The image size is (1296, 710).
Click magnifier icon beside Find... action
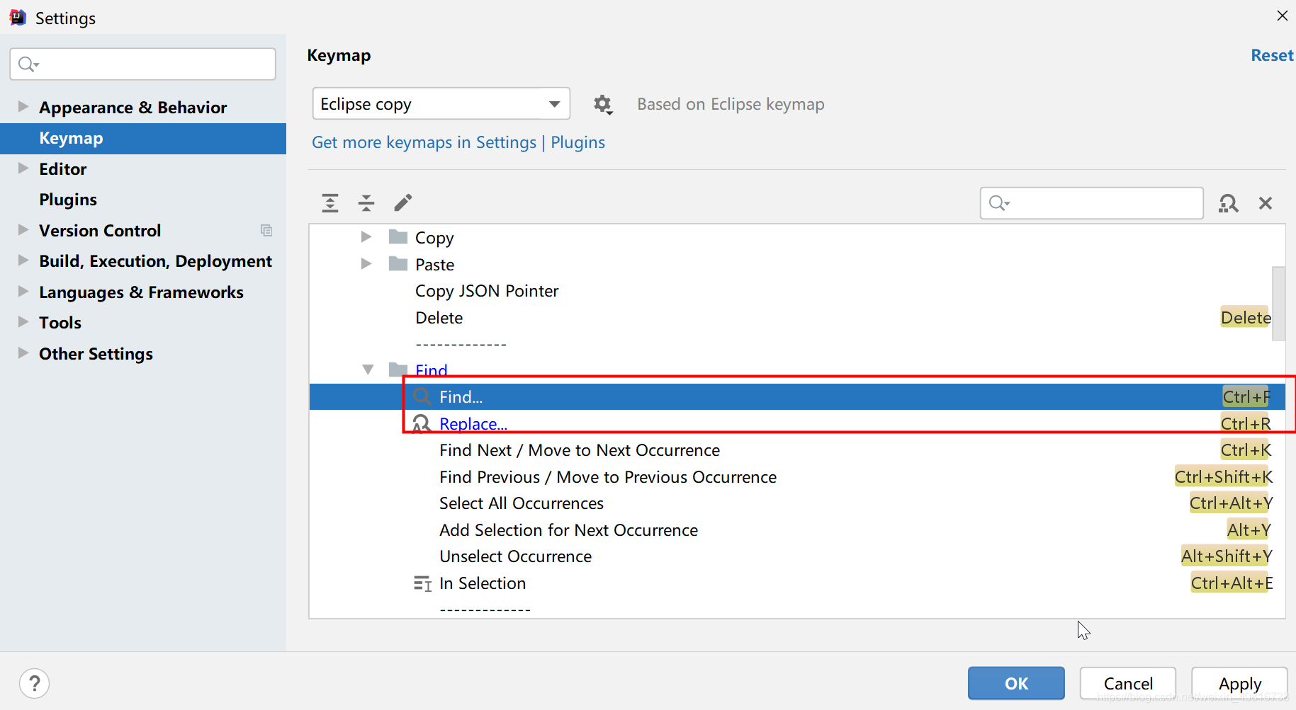(422, 396)
